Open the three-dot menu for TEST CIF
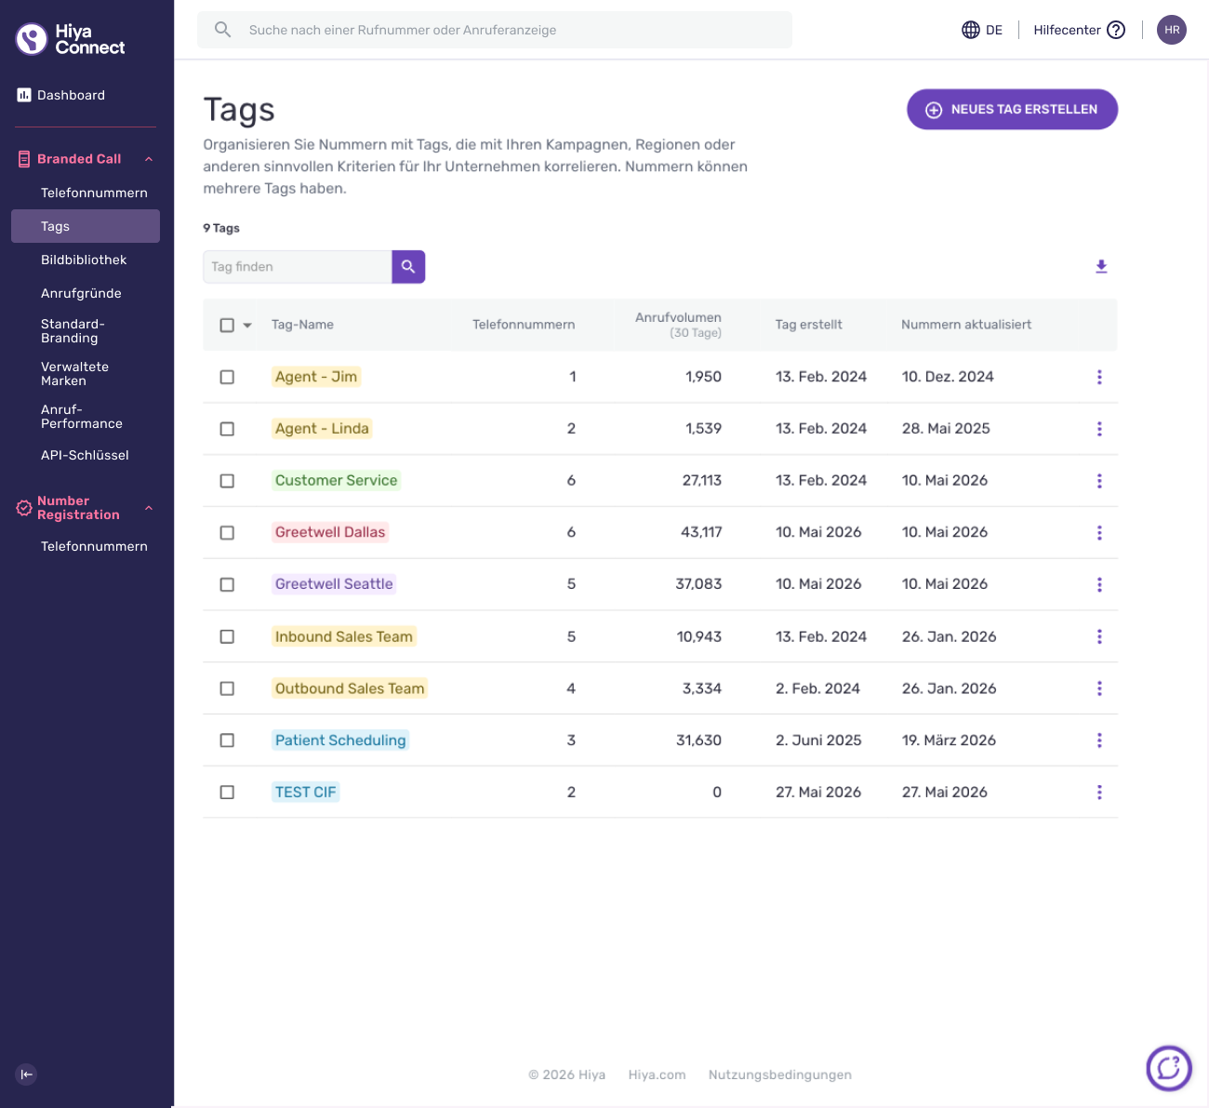 coord(1099,793)
